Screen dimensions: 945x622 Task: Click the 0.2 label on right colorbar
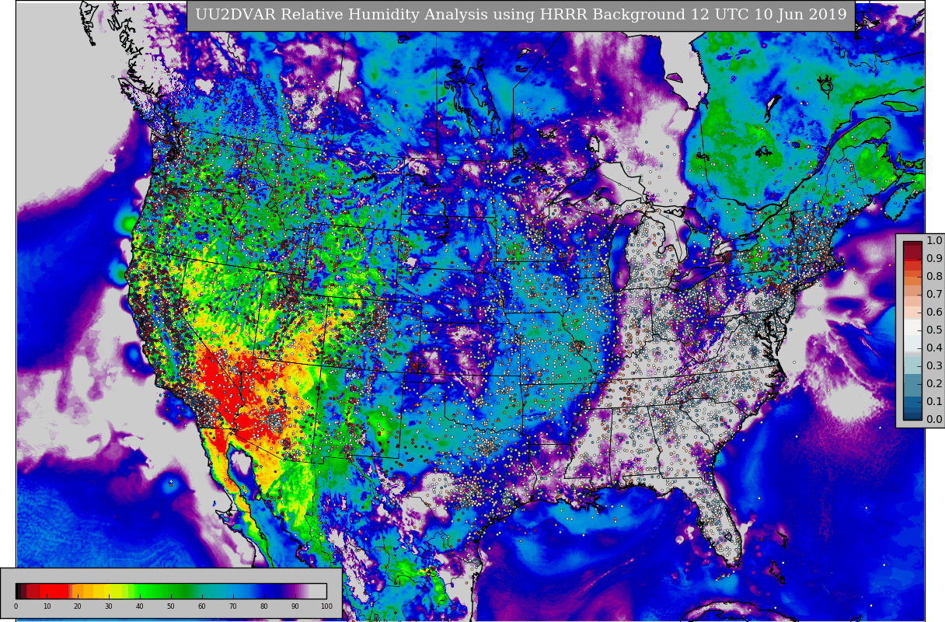coord(934,384)
